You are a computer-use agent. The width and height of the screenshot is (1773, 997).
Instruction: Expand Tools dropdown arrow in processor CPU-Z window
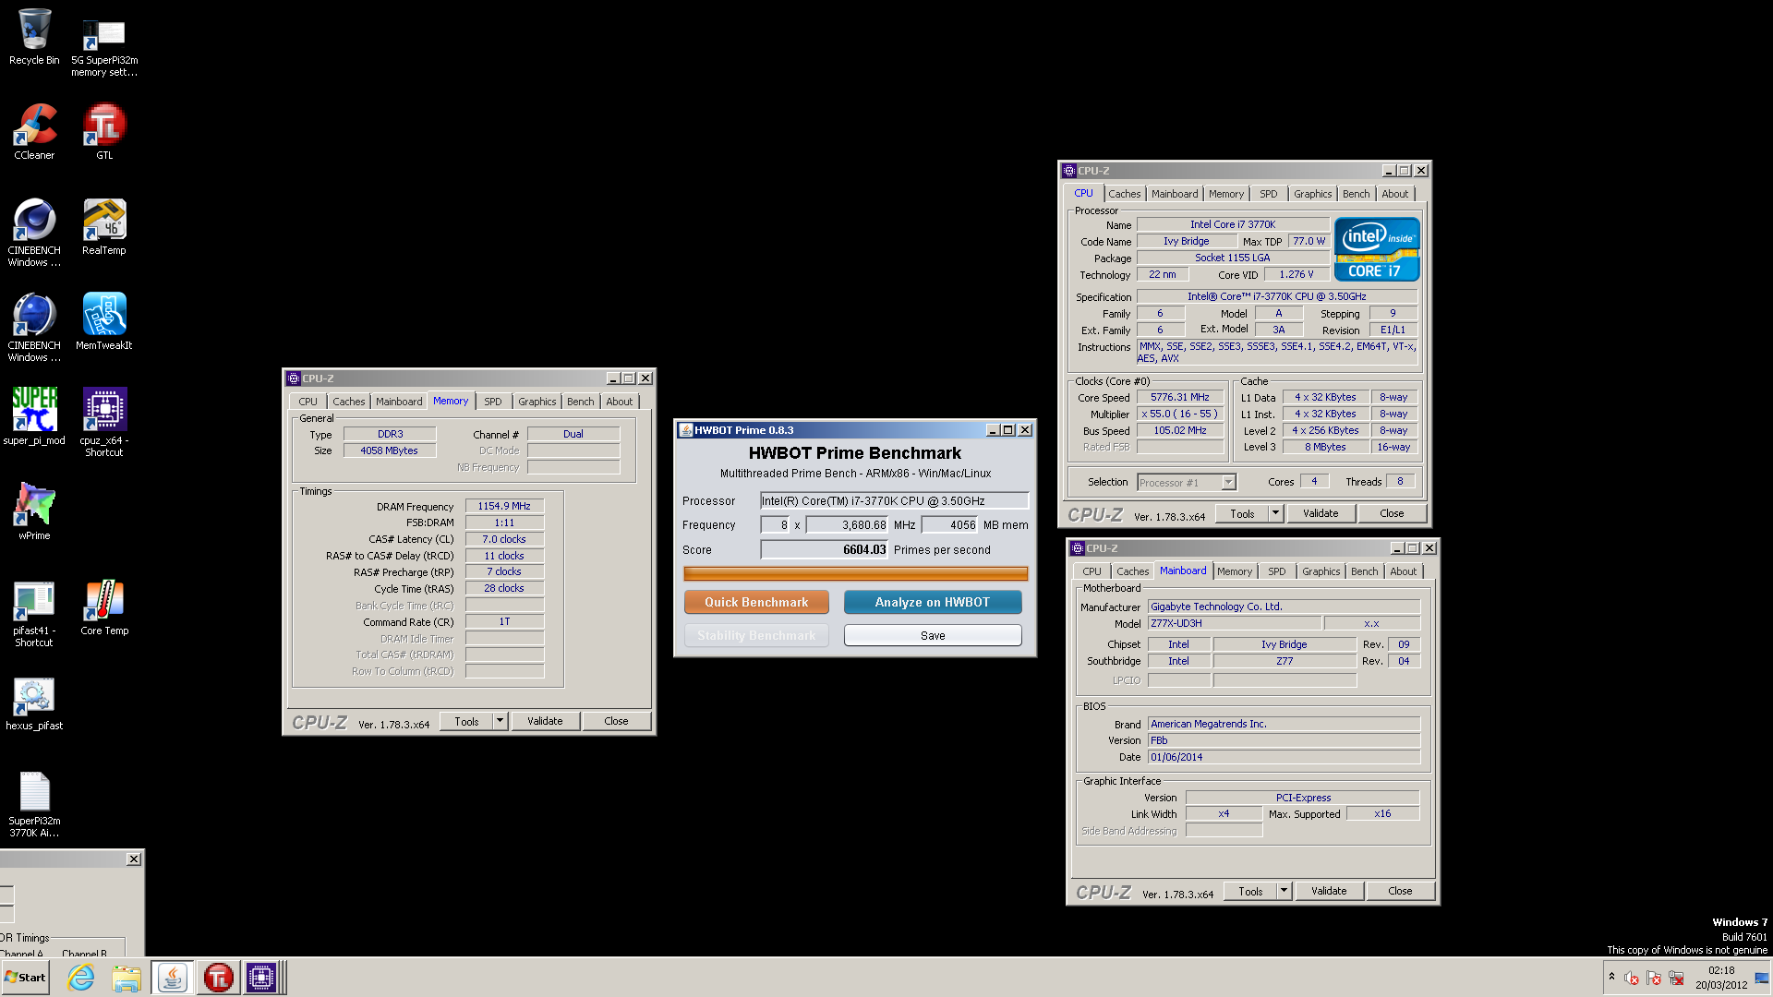(x=1275, y=513)
